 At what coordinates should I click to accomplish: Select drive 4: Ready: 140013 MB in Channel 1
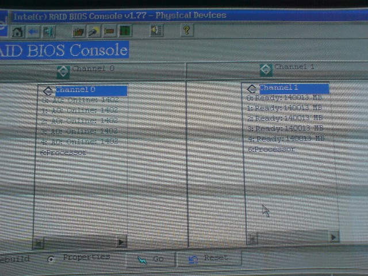pyautogui.click(x=286, y=139)
